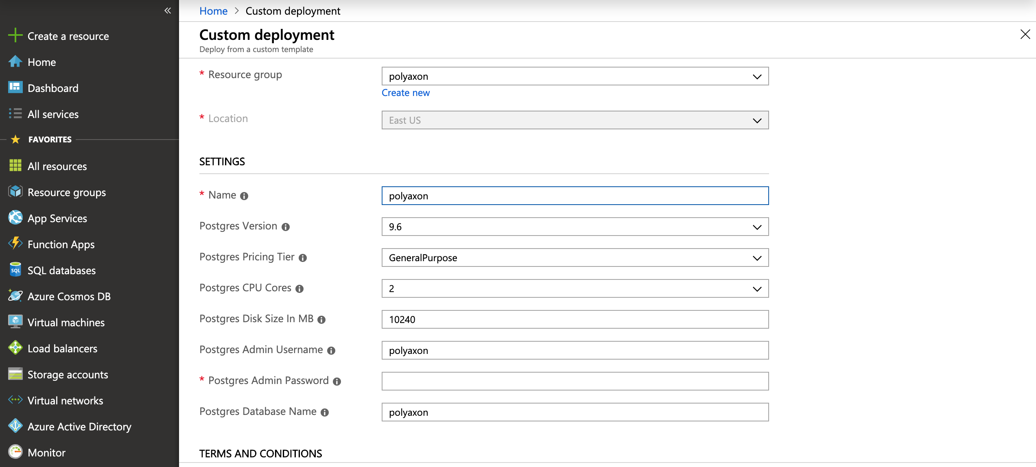Viewport: 1036px width, 467px height.
Task: Click the Name input field
Action: click(575, 196)
